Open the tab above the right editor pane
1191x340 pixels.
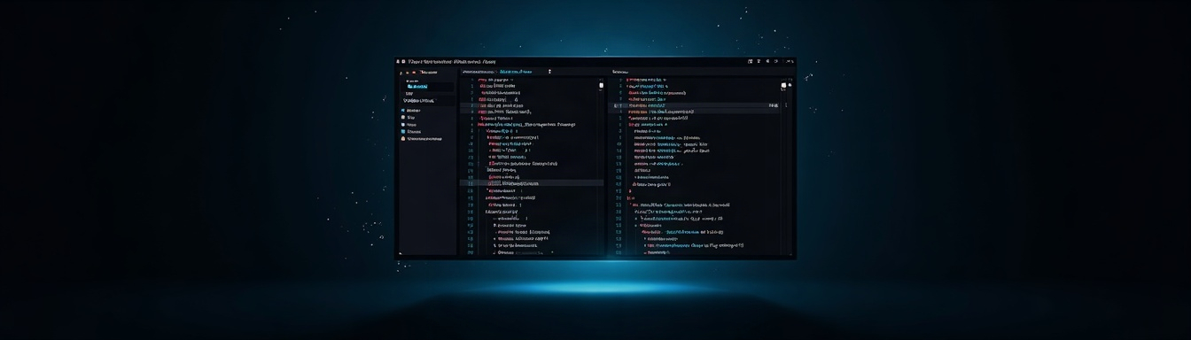[x=620, y=72]
